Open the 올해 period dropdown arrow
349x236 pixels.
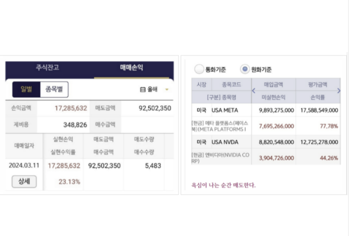167,89
